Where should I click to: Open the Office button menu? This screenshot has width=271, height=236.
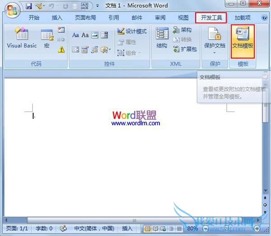(12, 10)
